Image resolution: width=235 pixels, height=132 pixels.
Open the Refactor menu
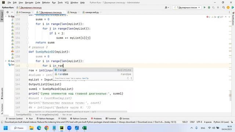46,3
